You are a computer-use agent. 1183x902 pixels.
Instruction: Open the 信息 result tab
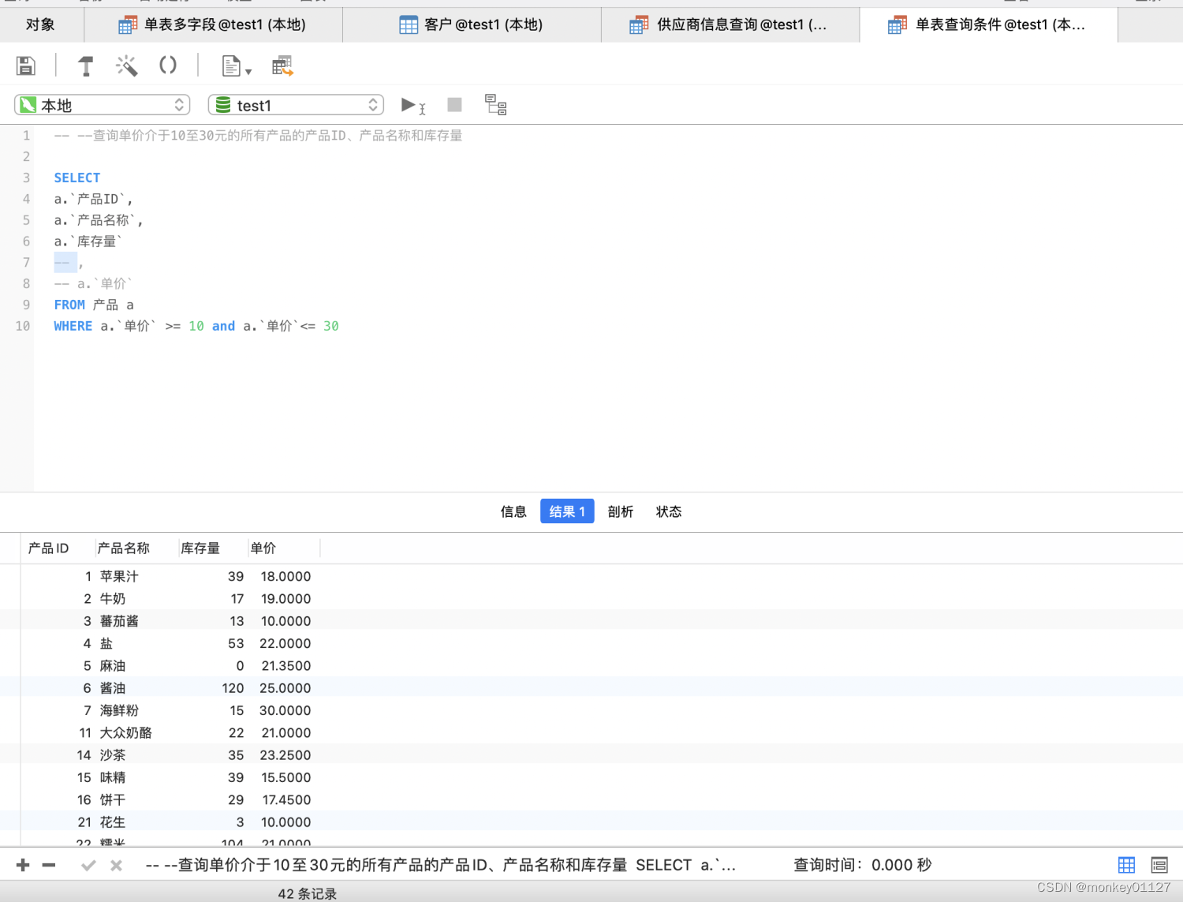(513, 511)
